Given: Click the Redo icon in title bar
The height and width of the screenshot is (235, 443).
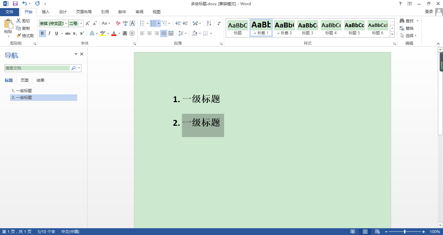Looking at the screenshot, I should click(x=37, y=4).
